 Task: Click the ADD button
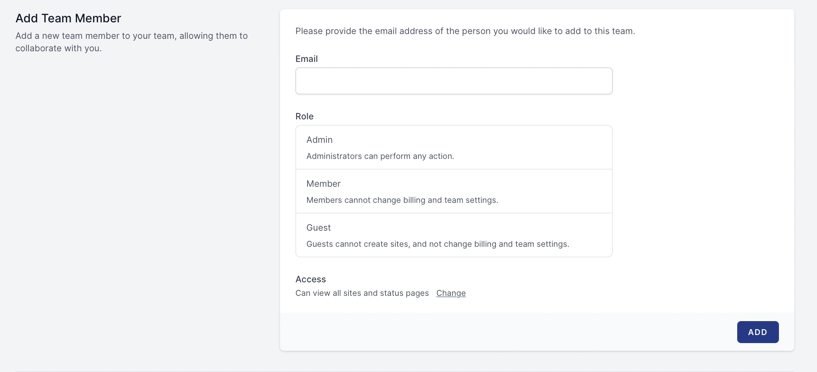click(x=758, y=332)
